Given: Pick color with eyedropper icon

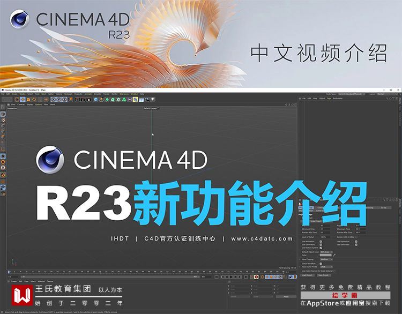Looking at the screenshot, I should (x=334, y=255).
